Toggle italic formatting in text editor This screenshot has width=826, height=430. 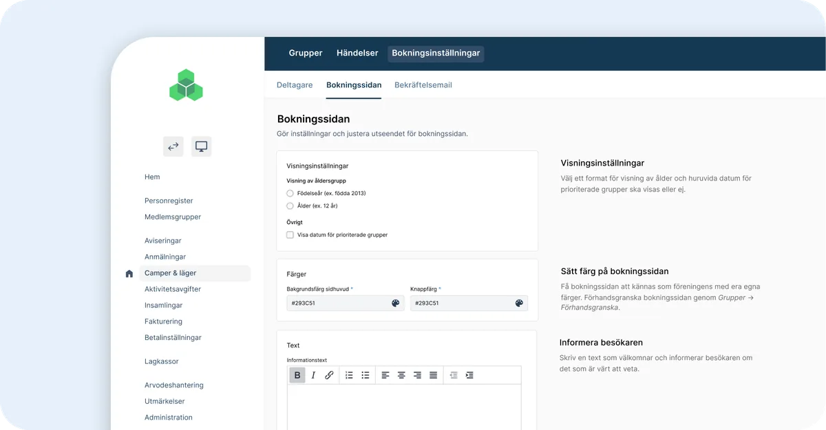pos(313,375)
